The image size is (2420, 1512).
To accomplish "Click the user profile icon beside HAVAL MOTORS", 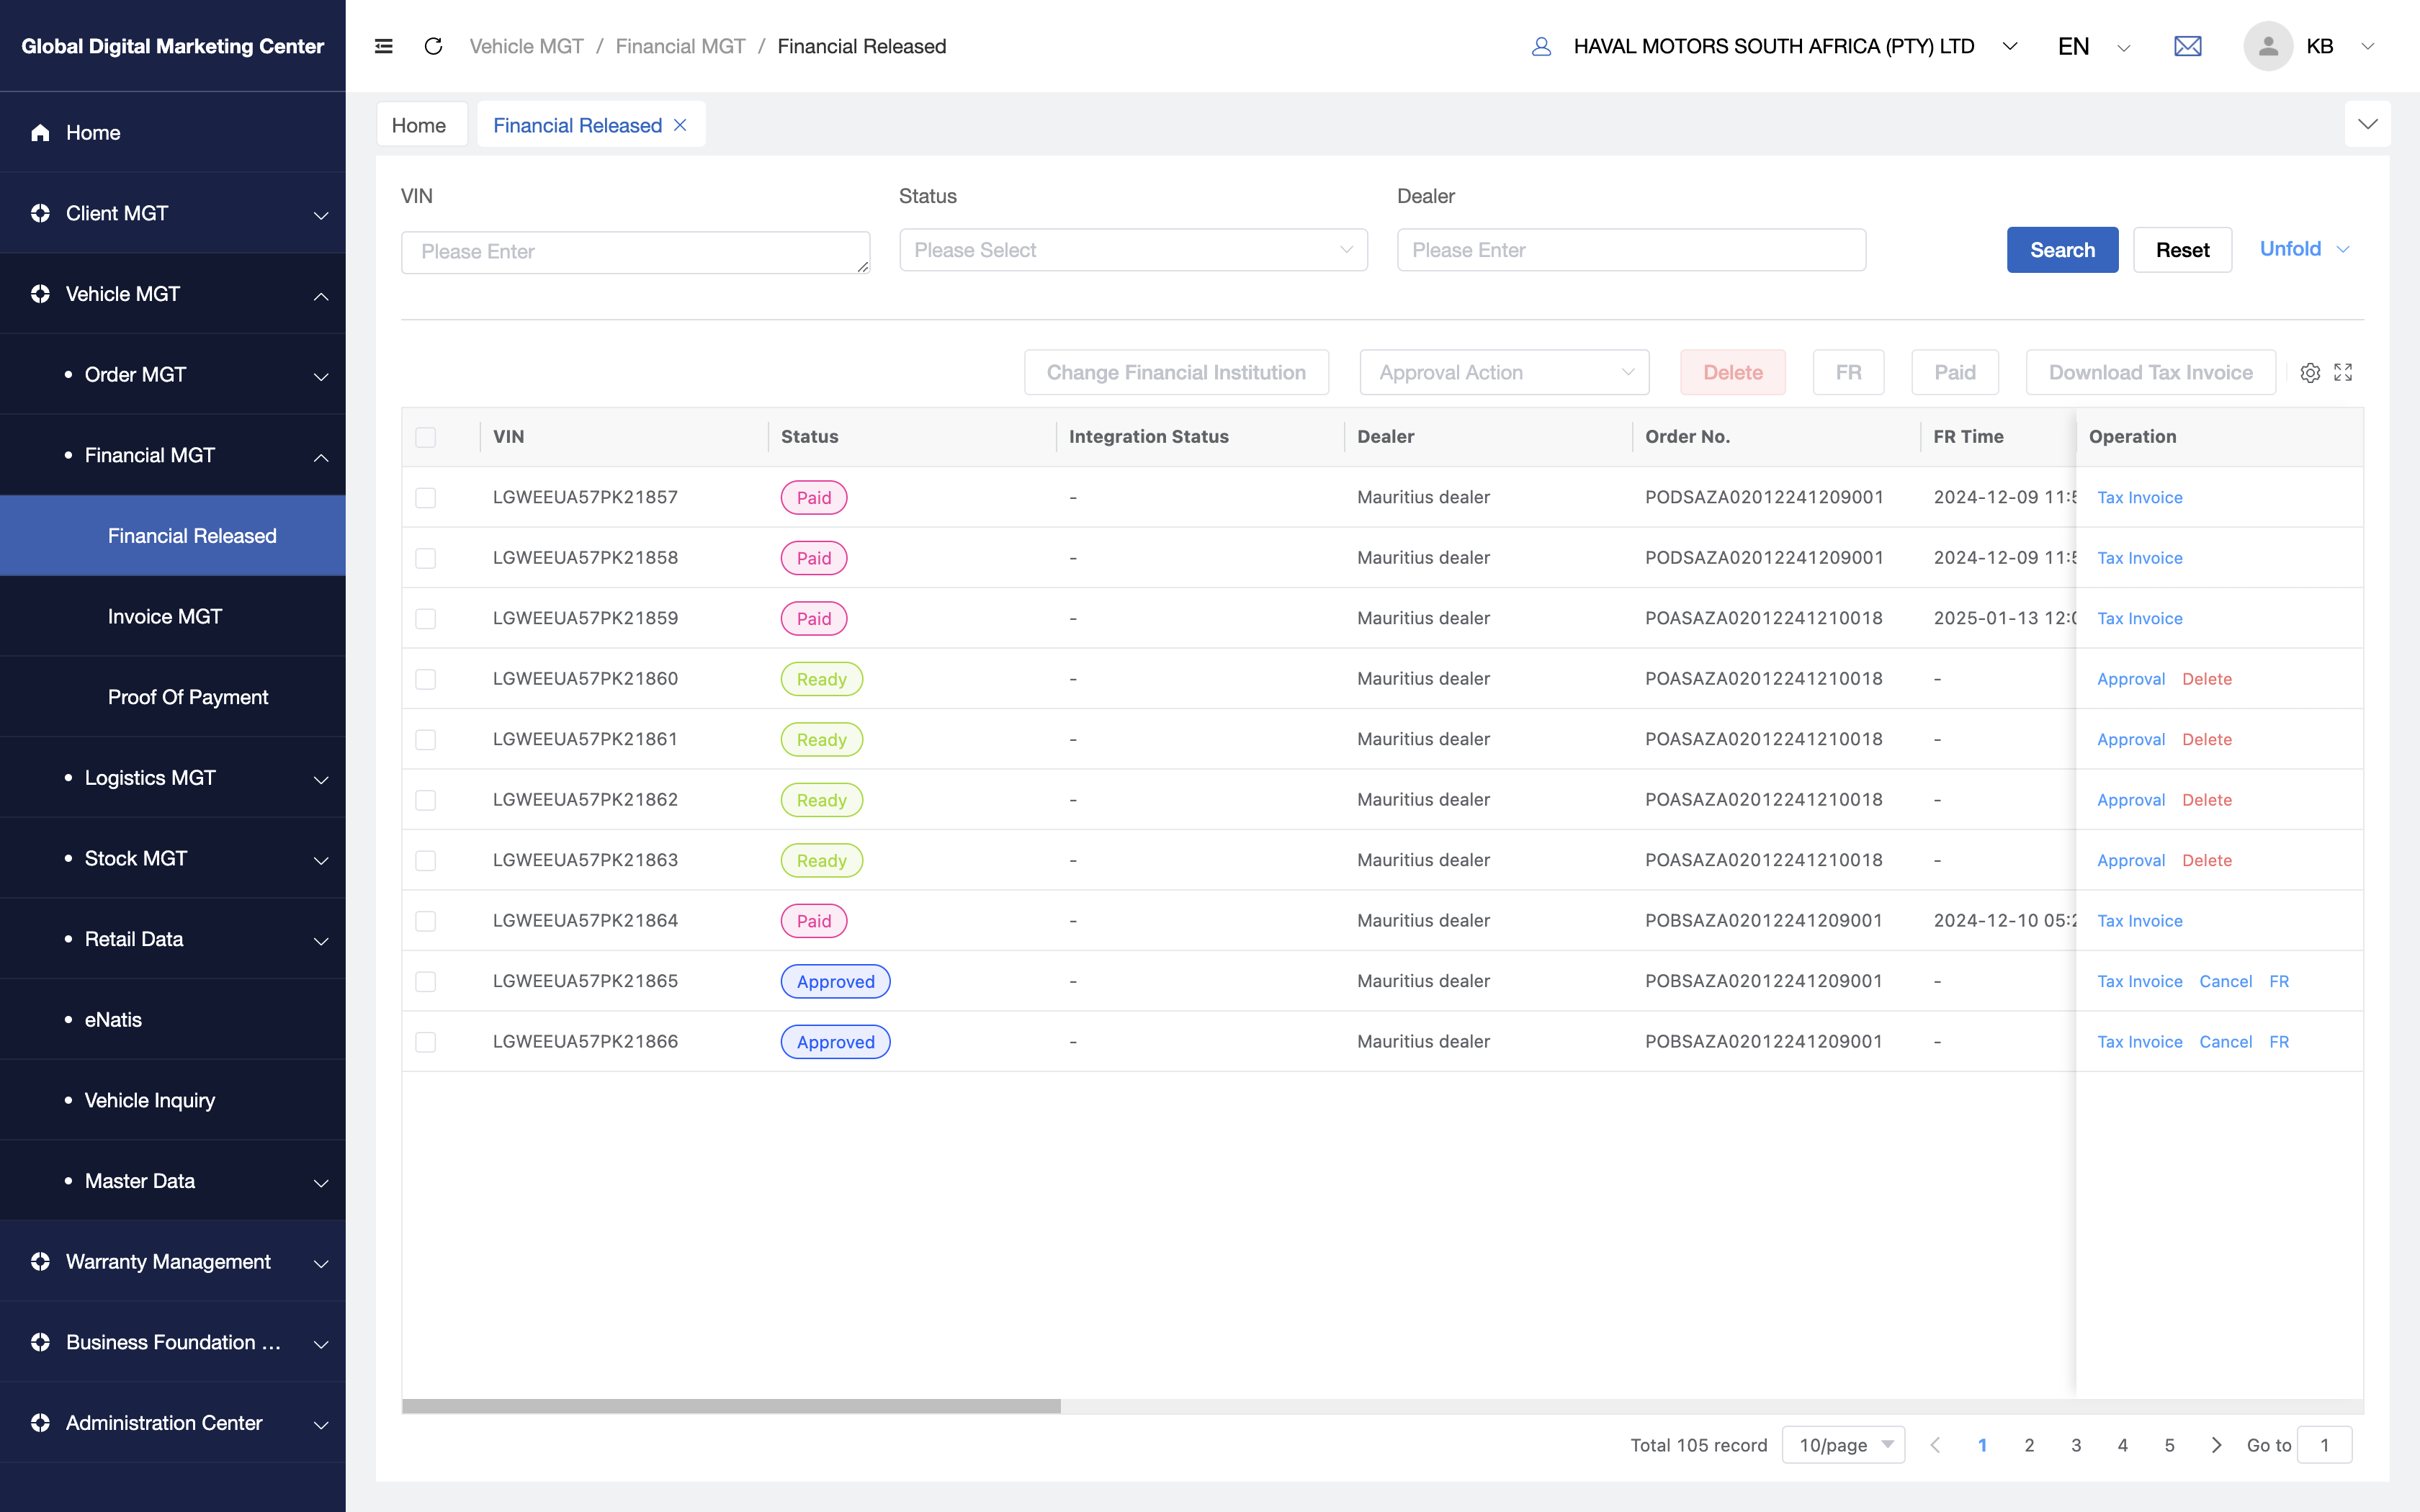I will coord(1541,46).
